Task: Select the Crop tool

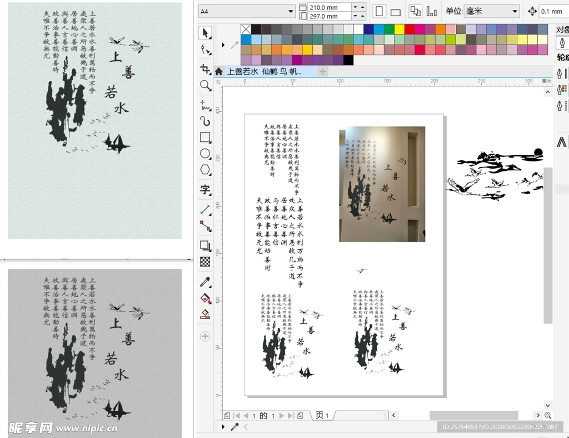Action: tap(206, 69)
